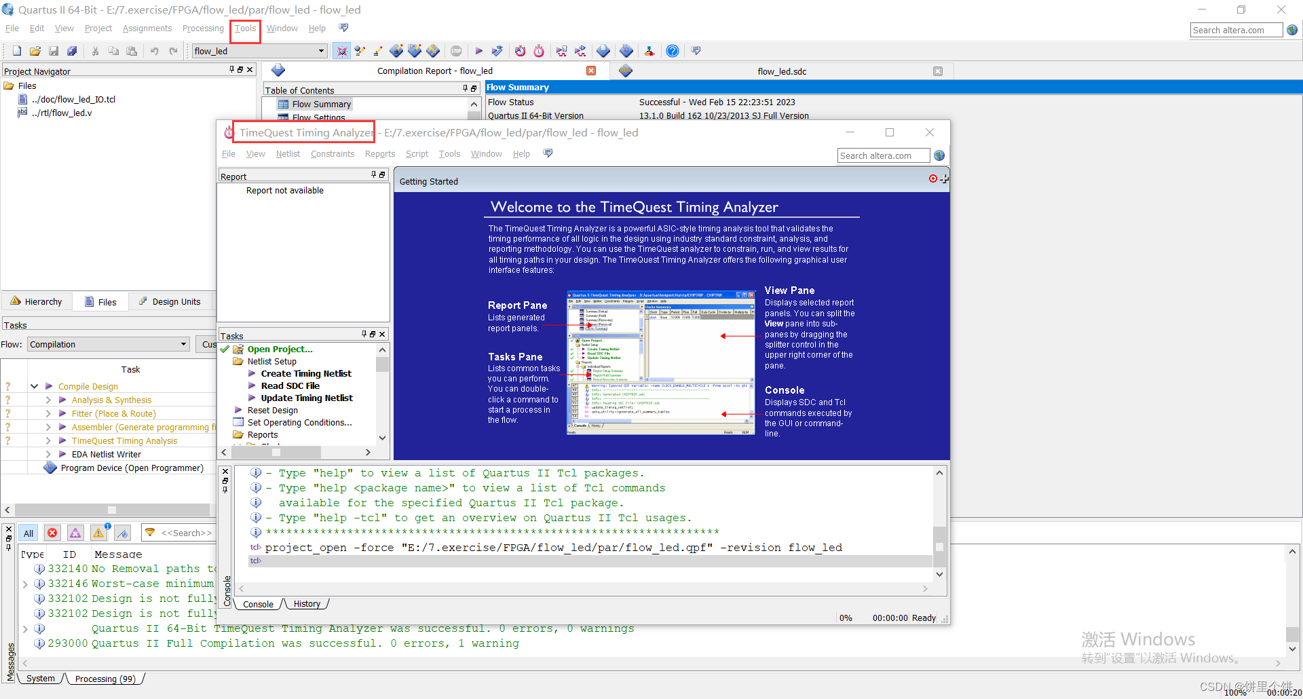Close the Compilation Report tab

coord(591,71)
